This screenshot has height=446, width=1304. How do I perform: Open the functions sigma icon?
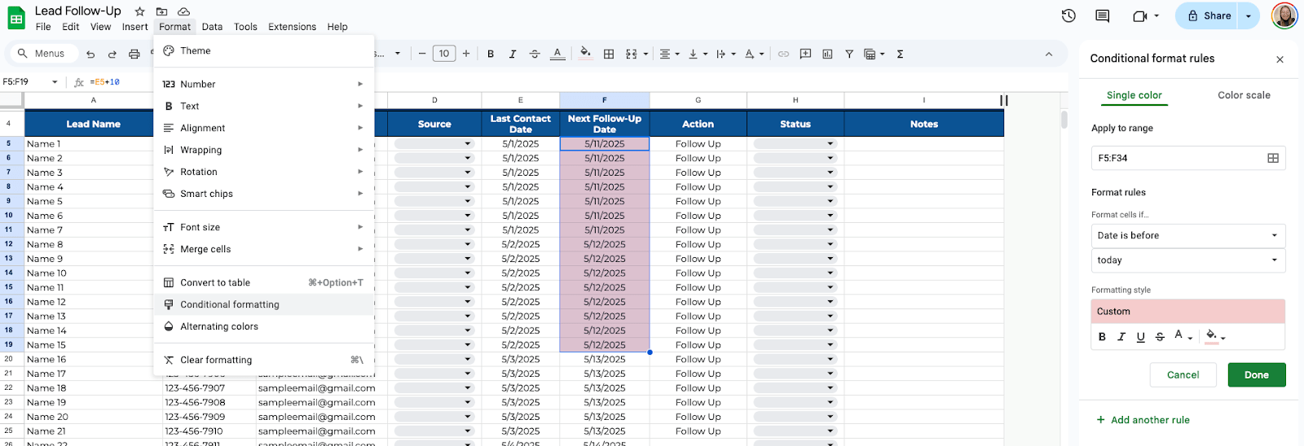tap(900, 54)
